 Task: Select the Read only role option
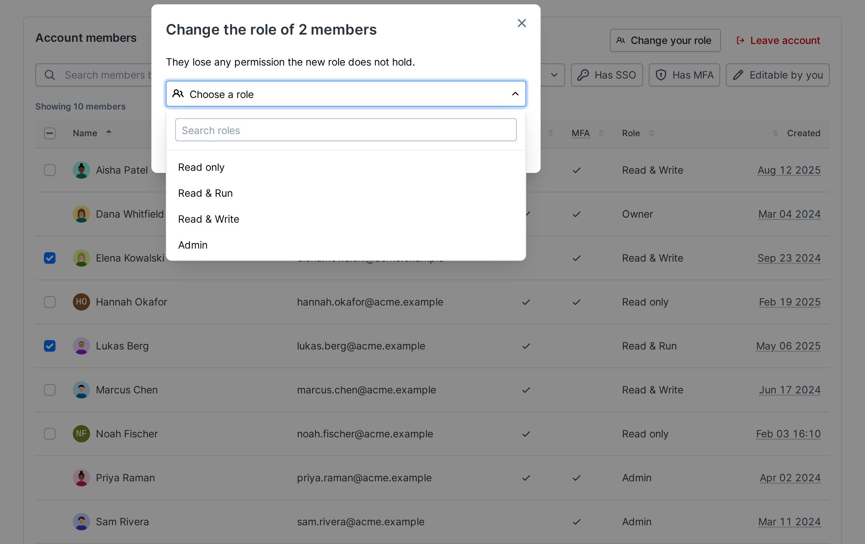[346, 167]
